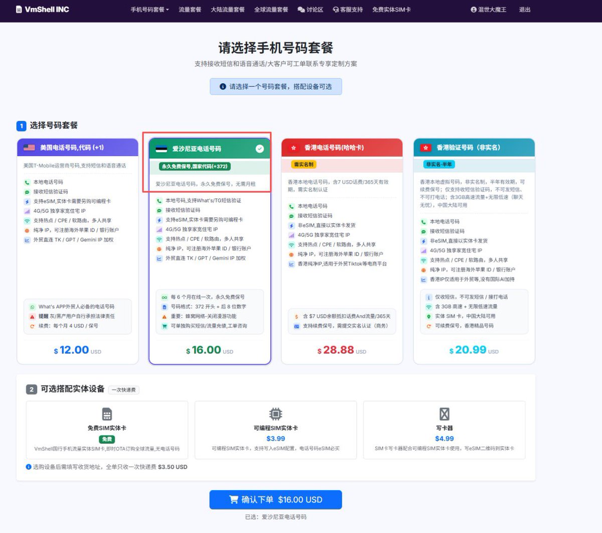
Task: Go to 流量套餐 in the navigation bar
Action: click(190, 10)
